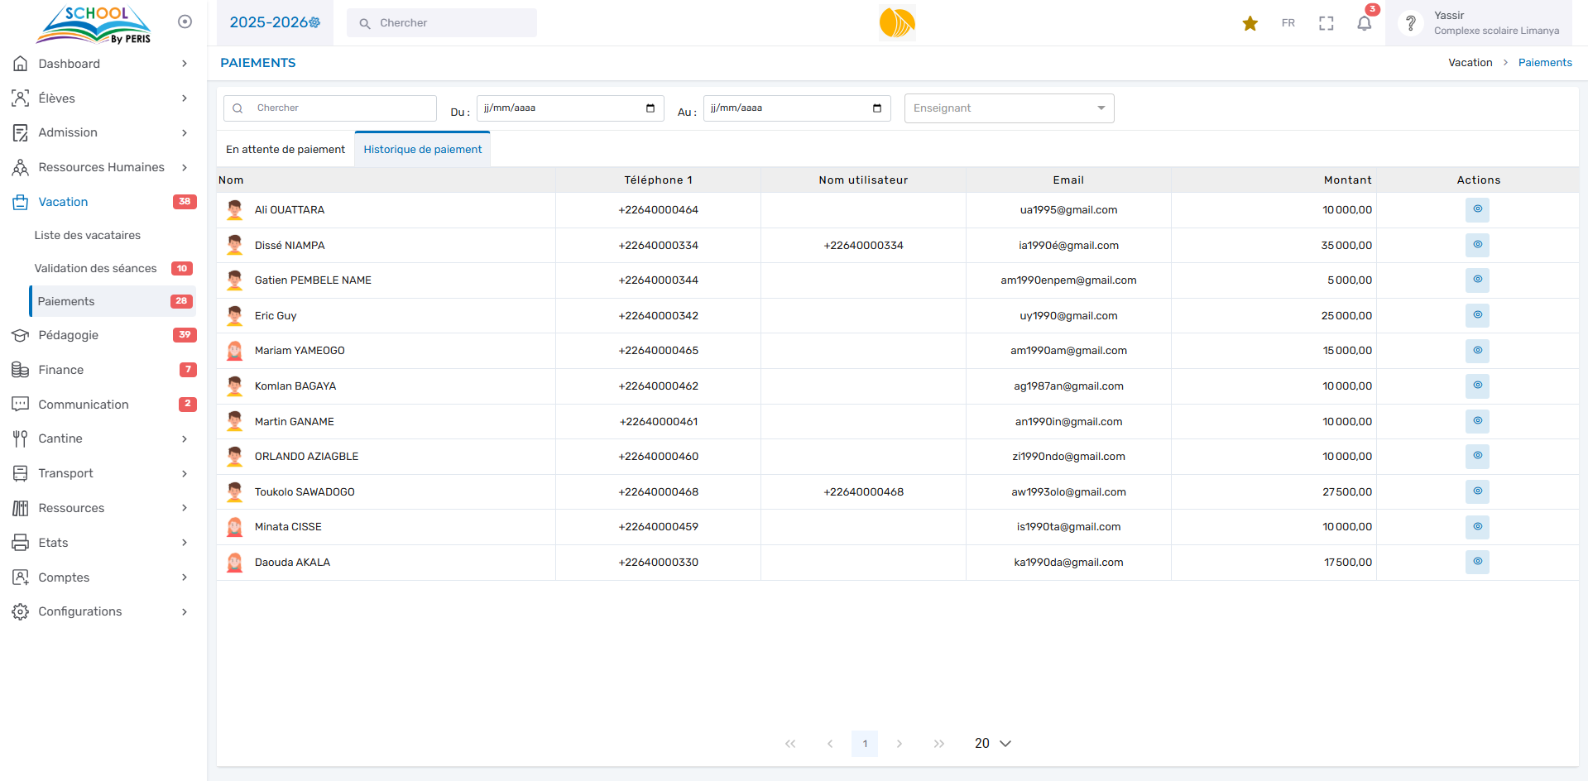Open the help question mark icon
The image size is (1588, 781).
point(1410,23)
